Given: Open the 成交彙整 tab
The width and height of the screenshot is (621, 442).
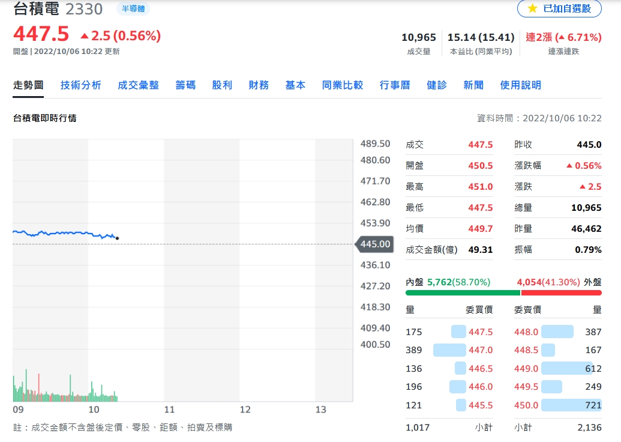Looking at the screenshot, I should [x=138, y=85].
